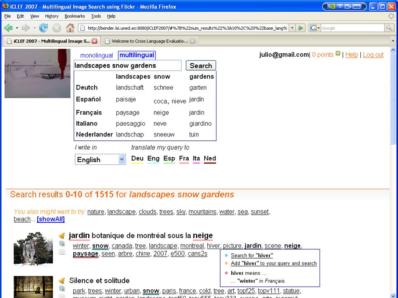Expand suggested terms with [showAll]
Screen dimensions: 398x298
(51, 219)
